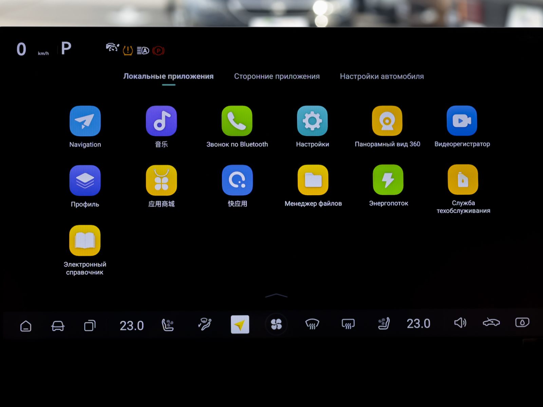Image resolution: width=543 pixels, height=407 pixels.
Task: Open climate fan control button
Action: 276,324
